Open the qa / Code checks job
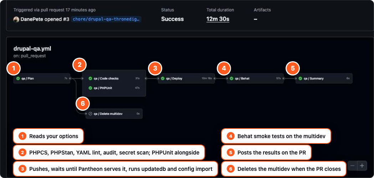Screen dimensions: 374x178 (114, 78)
